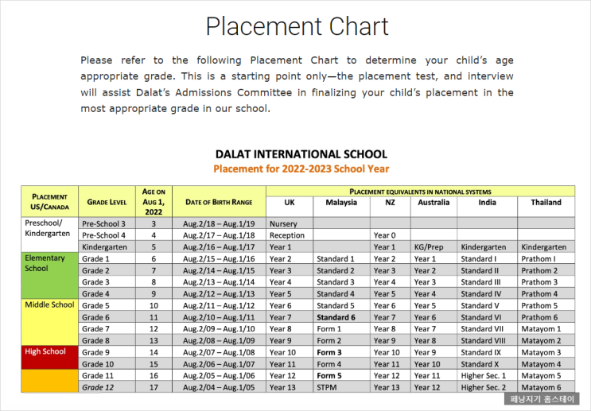Click the Placement for 2022-2023 School Year subtitle
This screenshot has width=591, height=411.
click(x=301, y=169)
